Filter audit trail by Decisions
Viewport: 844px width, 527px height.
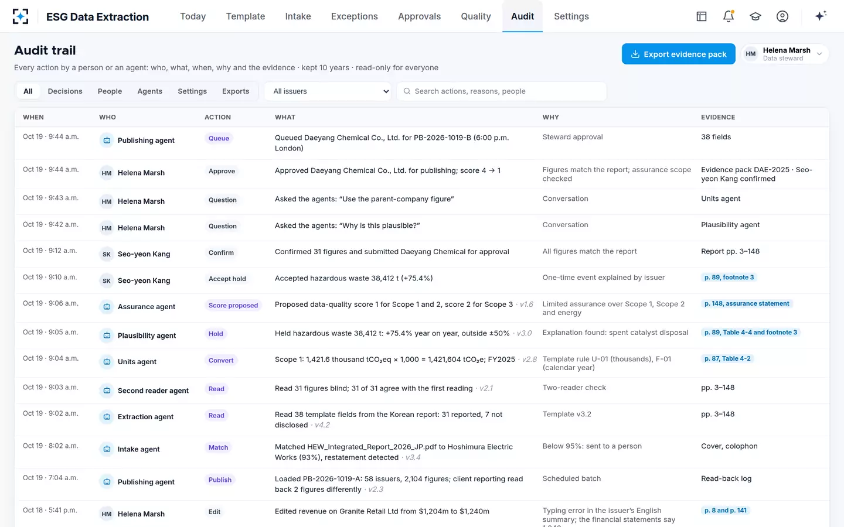pos(65,91)
